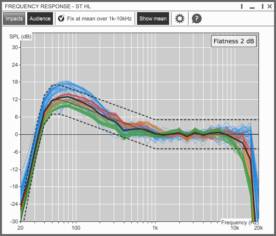Toggle the Impacts view button
The height and width of the screenshot is (236, 276).
tap(14, 18)
